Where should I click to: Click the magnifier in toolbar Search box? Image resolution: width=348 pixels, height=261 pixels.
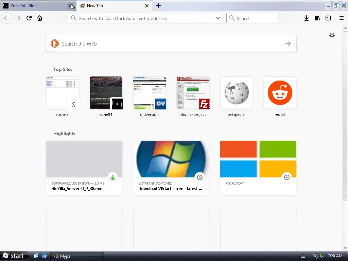232,18
